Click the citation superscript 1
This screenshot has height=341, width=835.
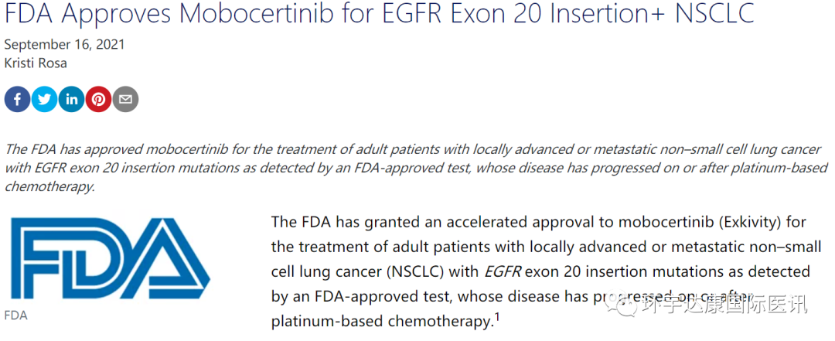[496, 315]
